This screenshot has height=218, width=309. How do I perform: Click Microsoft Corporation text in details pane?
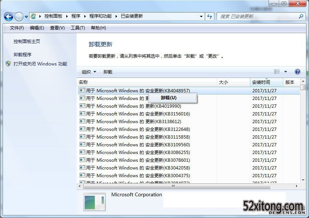(137, 194)
